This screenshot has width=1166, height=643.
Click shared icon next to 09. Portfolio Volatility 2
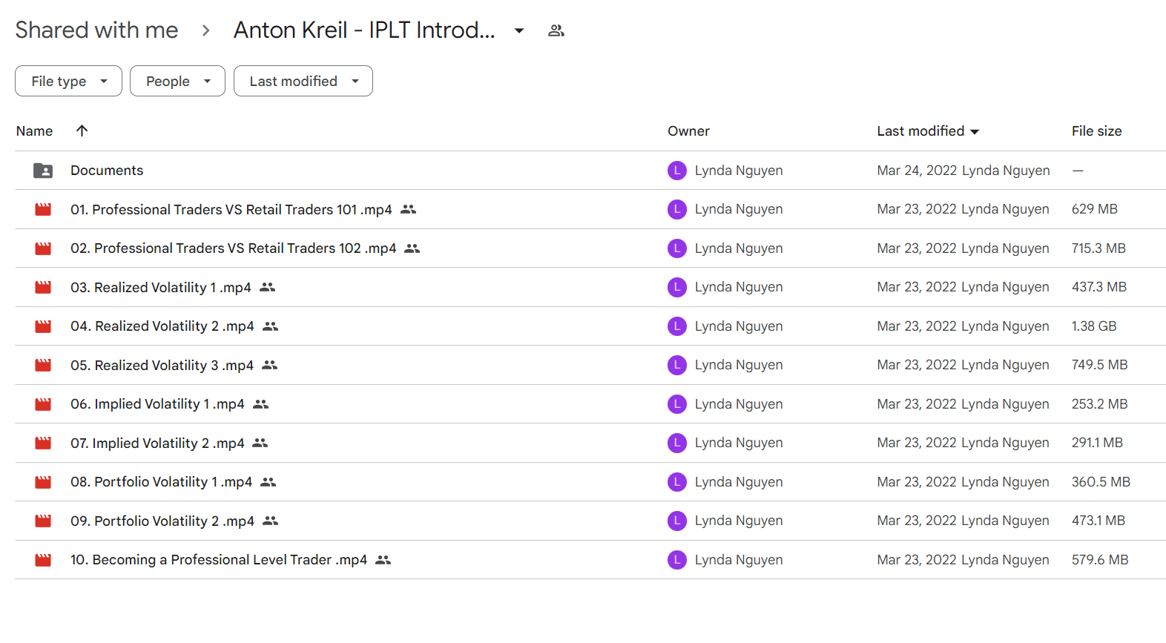coord(271,521)
